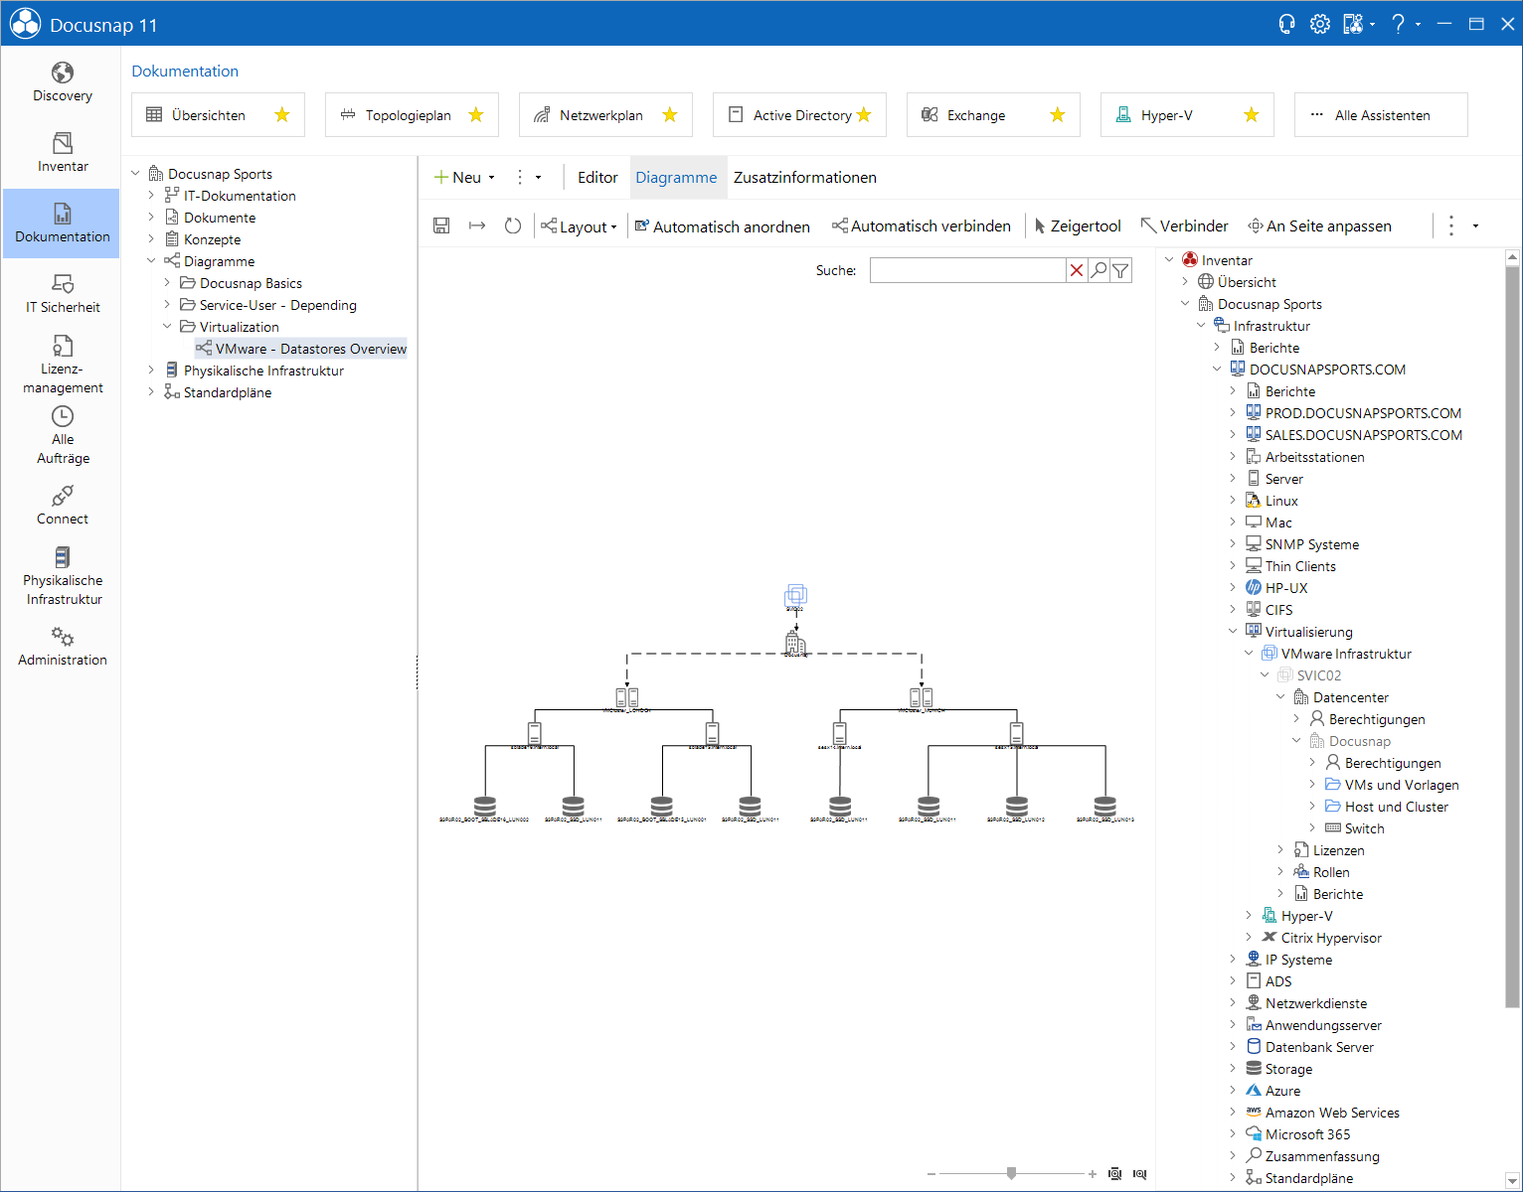Clear the search with red X
This screenshot has height=1192, width=1523.
click(x=1077, y=270)
